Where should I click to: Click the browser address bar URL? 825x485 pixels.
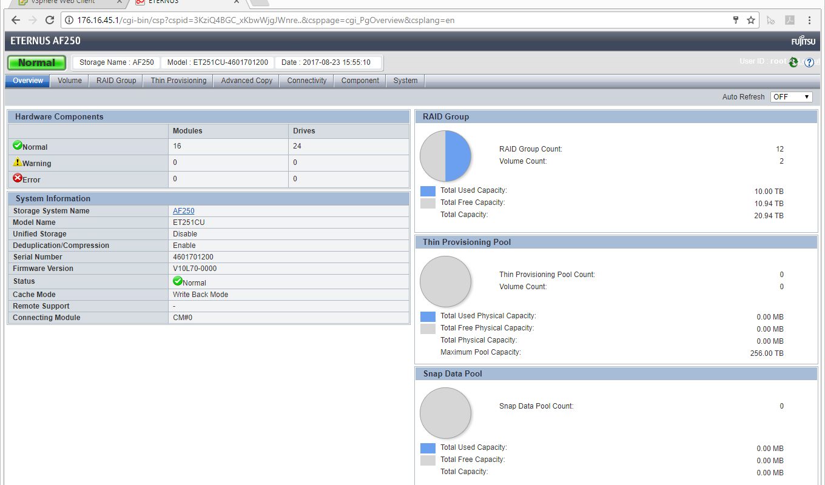266,20
